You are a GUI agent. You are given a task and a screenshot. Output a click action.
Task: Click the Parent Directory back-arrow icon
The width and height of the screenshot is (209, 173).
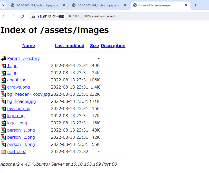point(4,58)
